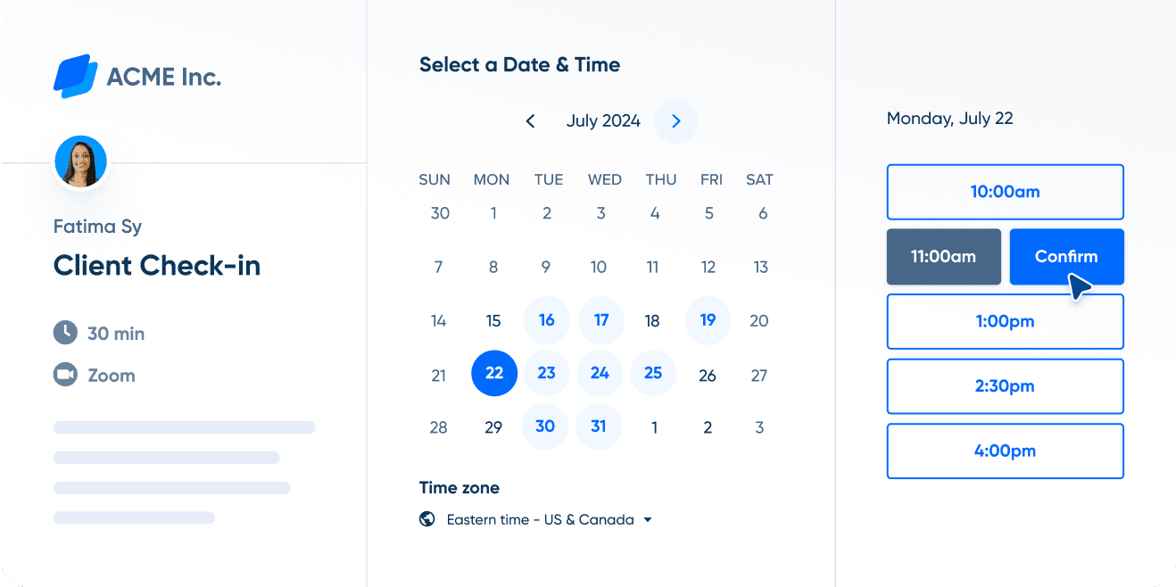The height and width of the screenshot is (587, 1176).
Task: Select July 19 on the calendar
Action: click(x=708, y=320)
